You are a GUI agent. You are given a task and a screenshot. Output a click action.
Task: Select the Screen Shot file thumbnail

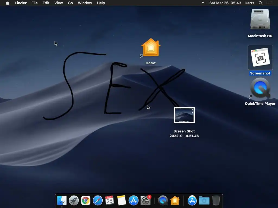(x=184, y=115)
